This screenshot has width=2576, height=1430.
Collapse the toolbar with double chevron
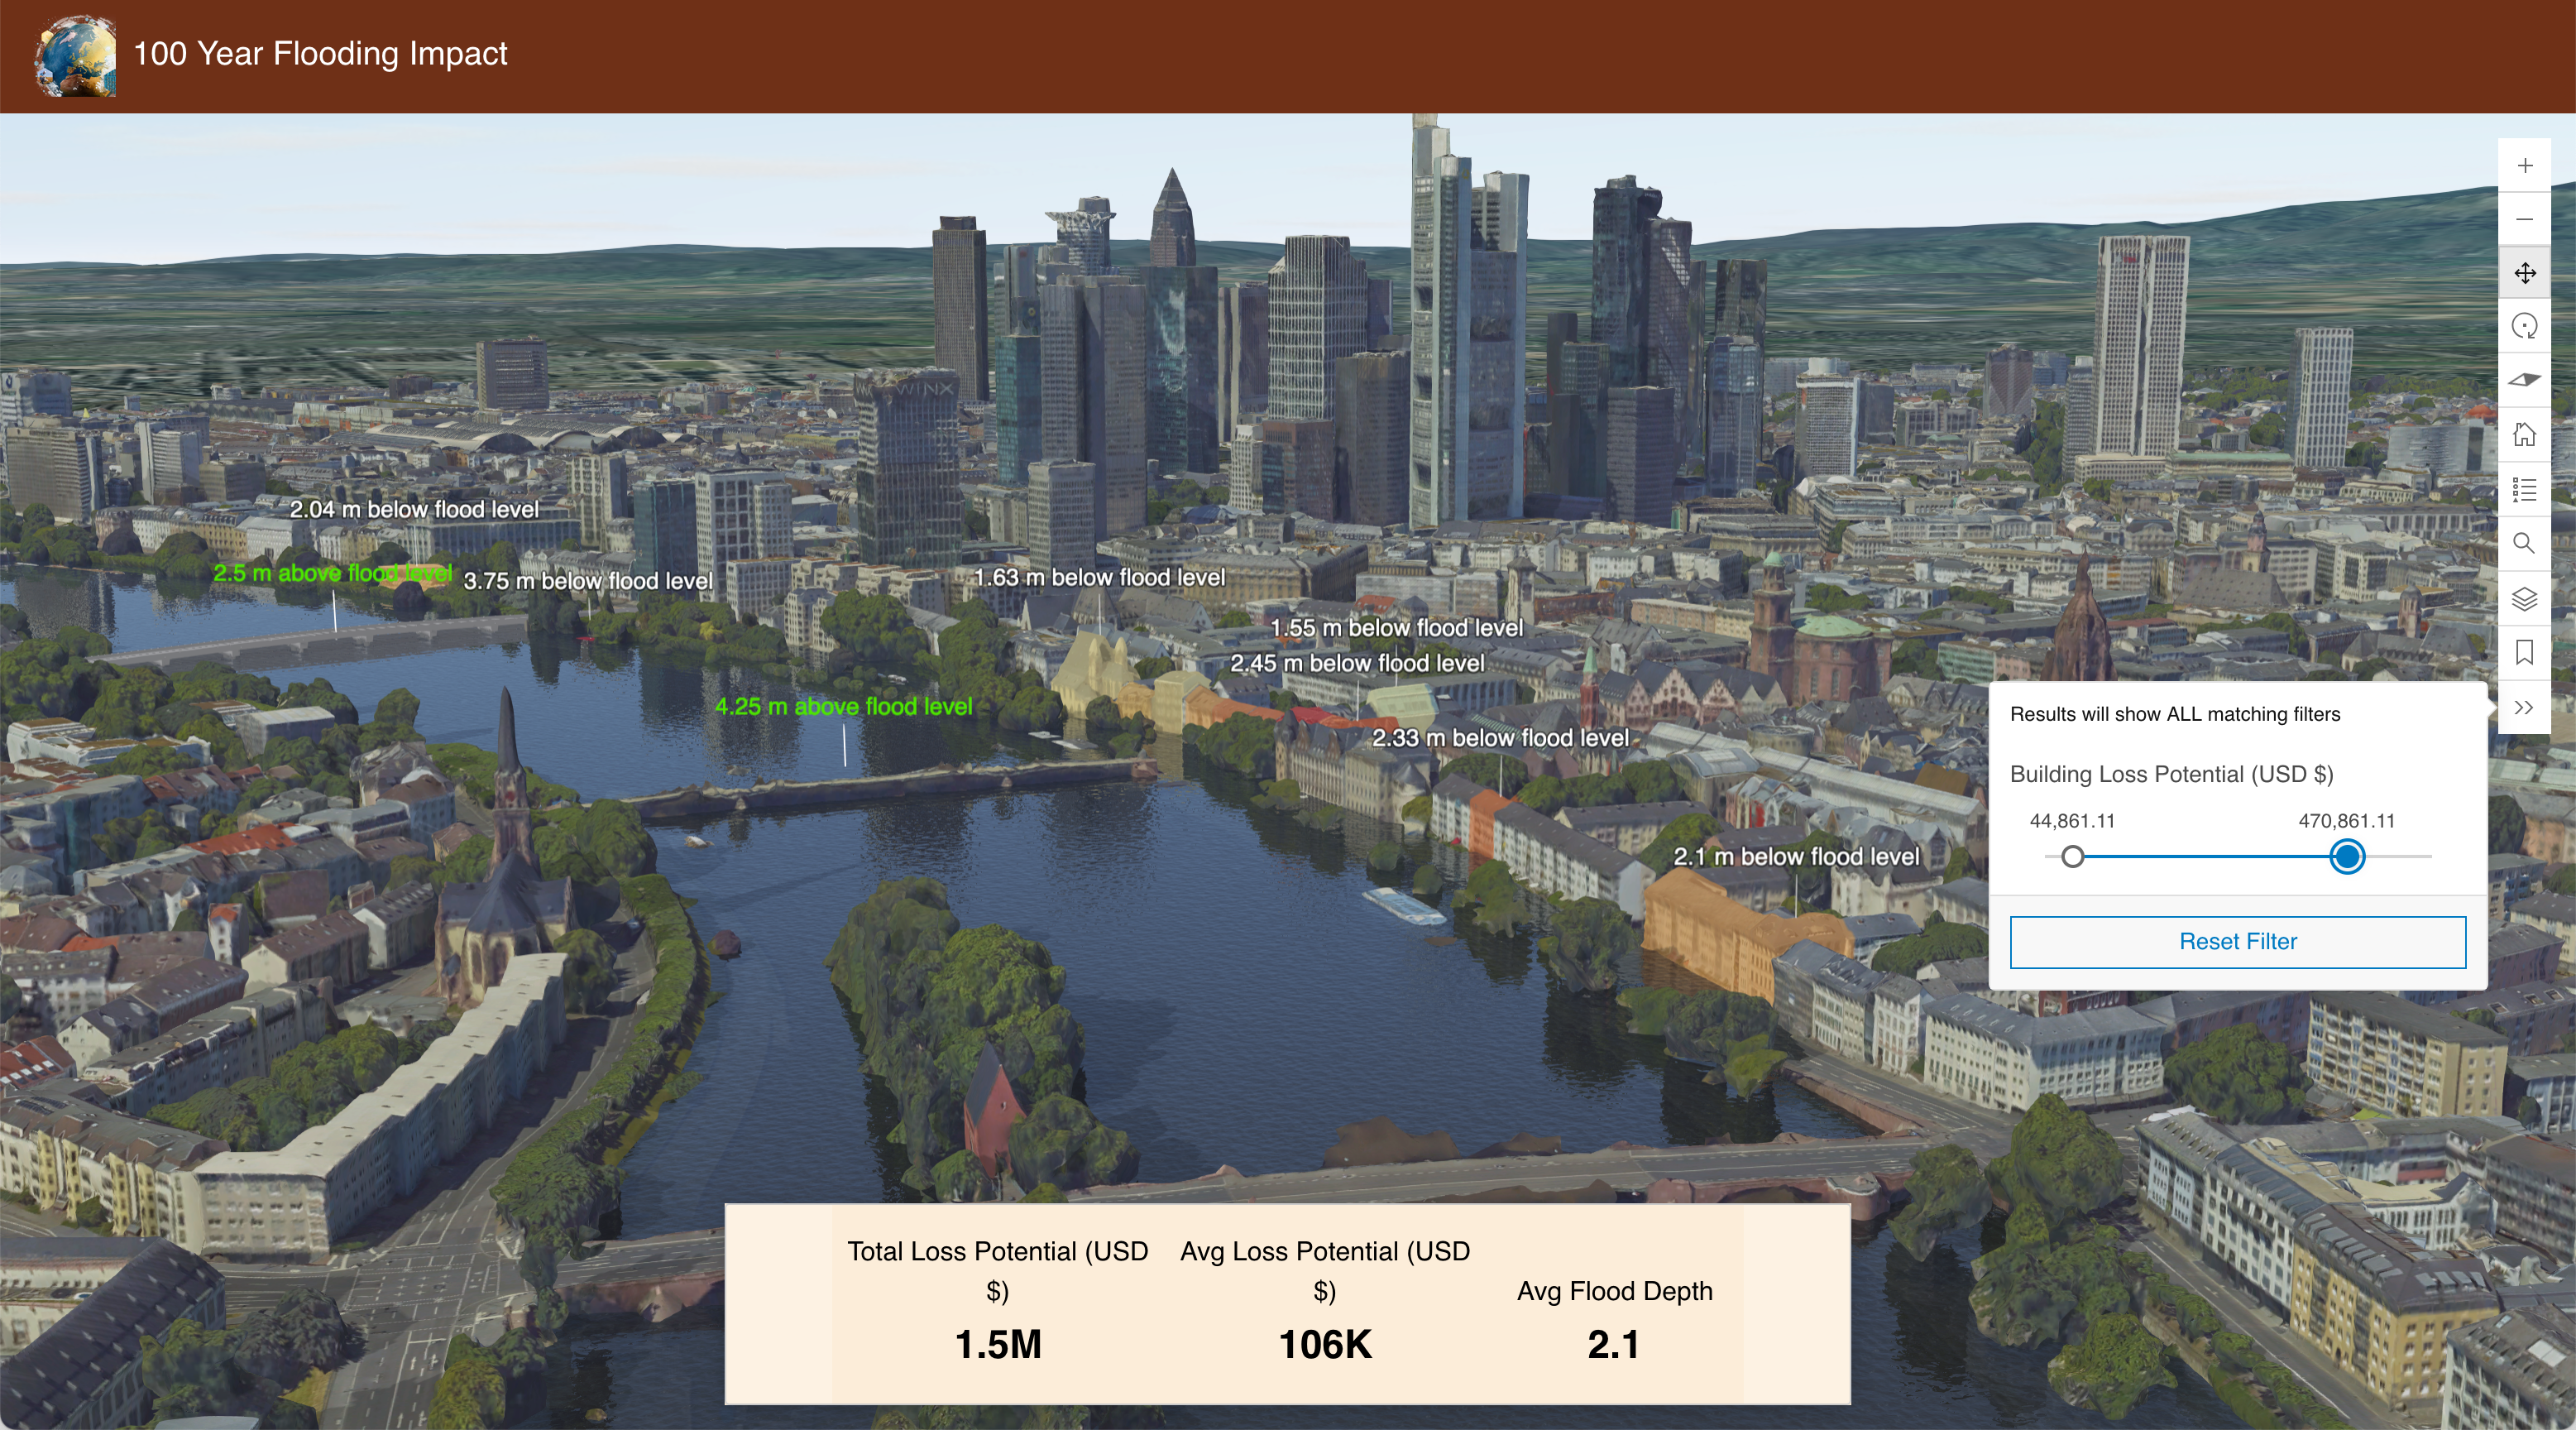[x=2524, y=708]
